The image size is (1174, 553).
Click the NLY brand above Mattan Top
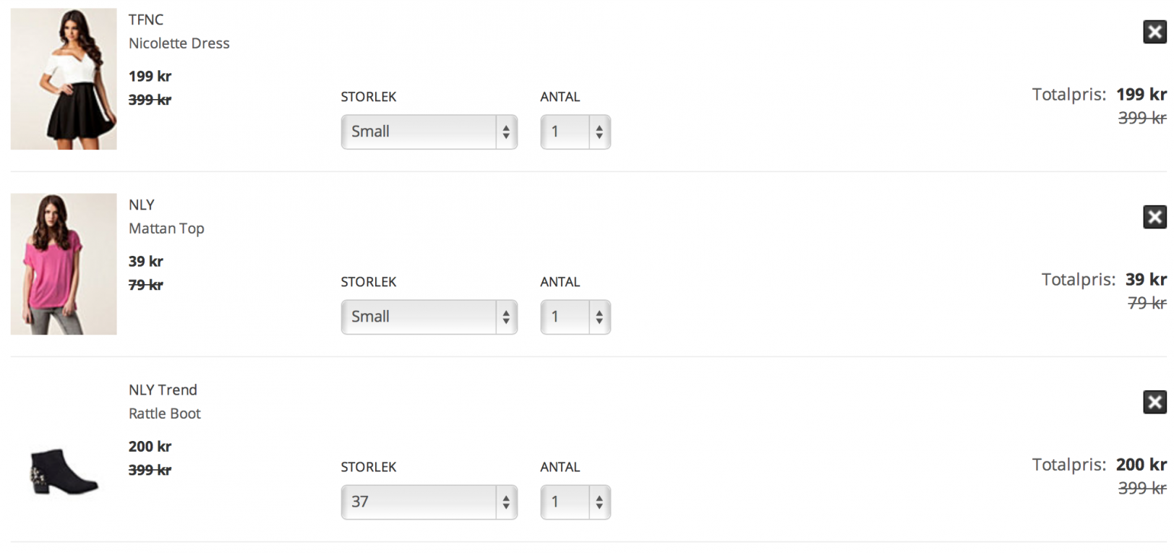[x=142, y=205]
